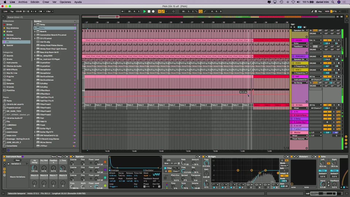Open the Track Volume chooser on Master
The image size is (350, 197).
(299, 139)
